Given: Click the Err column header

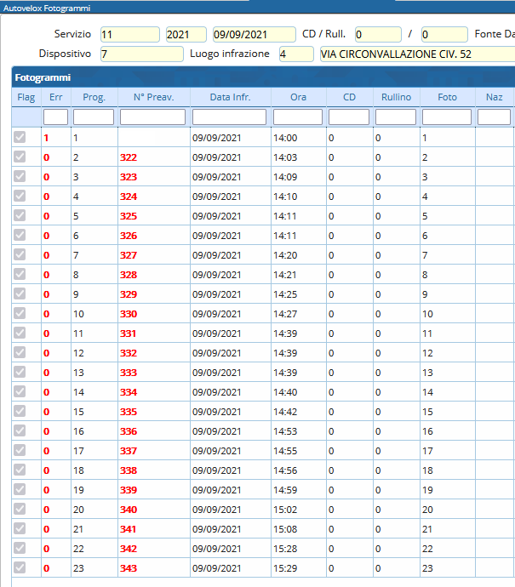Looking at the screenshot, I should [56, 97].
